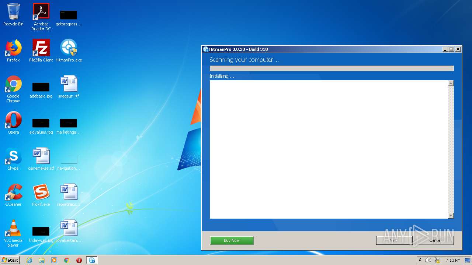Maximize the HitmanPro window
The width and height of the screenshot is (472, 265).
(451, 49)
